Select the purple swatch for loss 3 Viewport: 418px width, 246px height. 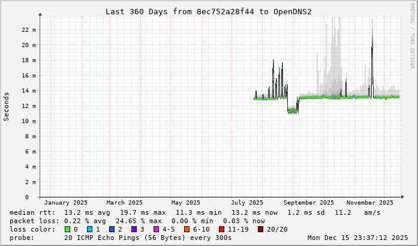[134, 229]
